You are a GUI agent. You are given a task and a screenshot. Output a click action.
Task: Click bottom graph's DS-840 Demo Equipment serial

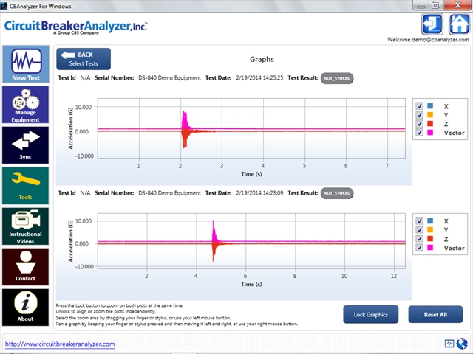click(169, 193)
